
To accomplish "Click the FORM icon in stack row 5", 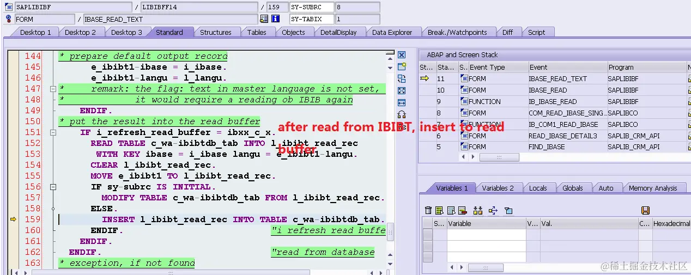I will [x=464, y=146].
